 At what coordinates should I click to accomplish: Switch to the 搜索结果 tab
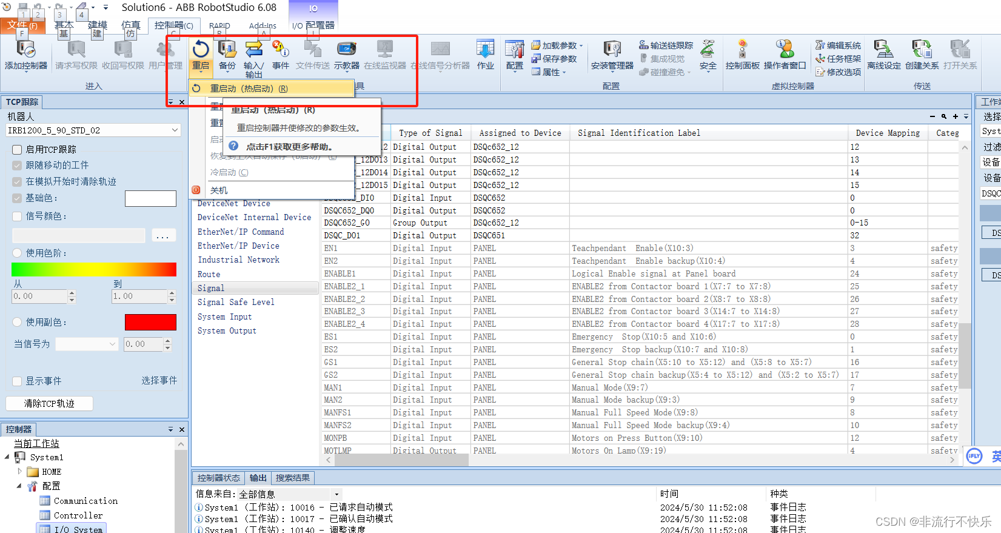(x=293, y=478)
